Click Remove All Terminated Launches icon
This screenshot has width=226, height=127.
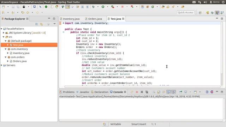pyautogui.click(x=147, y=92)
